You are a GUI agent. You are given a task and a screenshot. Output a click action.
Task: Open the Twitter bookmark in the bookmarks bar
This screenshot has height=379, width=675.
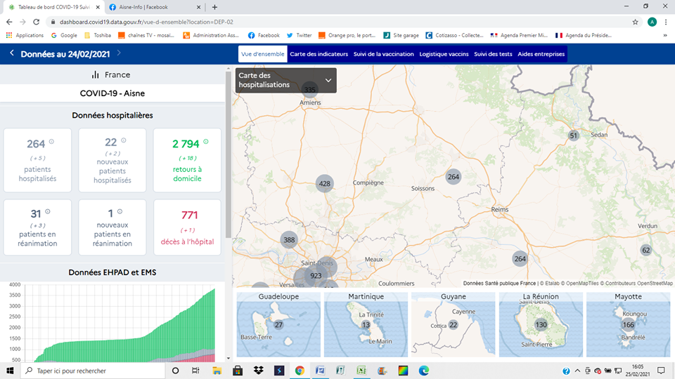(x=299, y=35)
